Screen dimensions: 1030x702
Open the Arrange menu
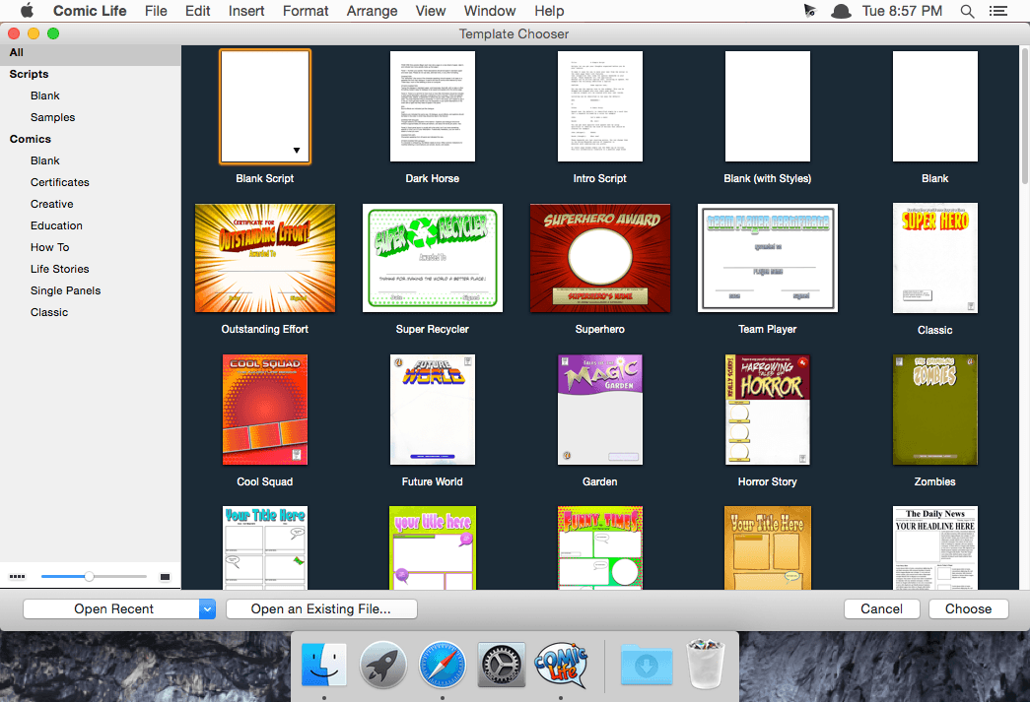[372, 11]
